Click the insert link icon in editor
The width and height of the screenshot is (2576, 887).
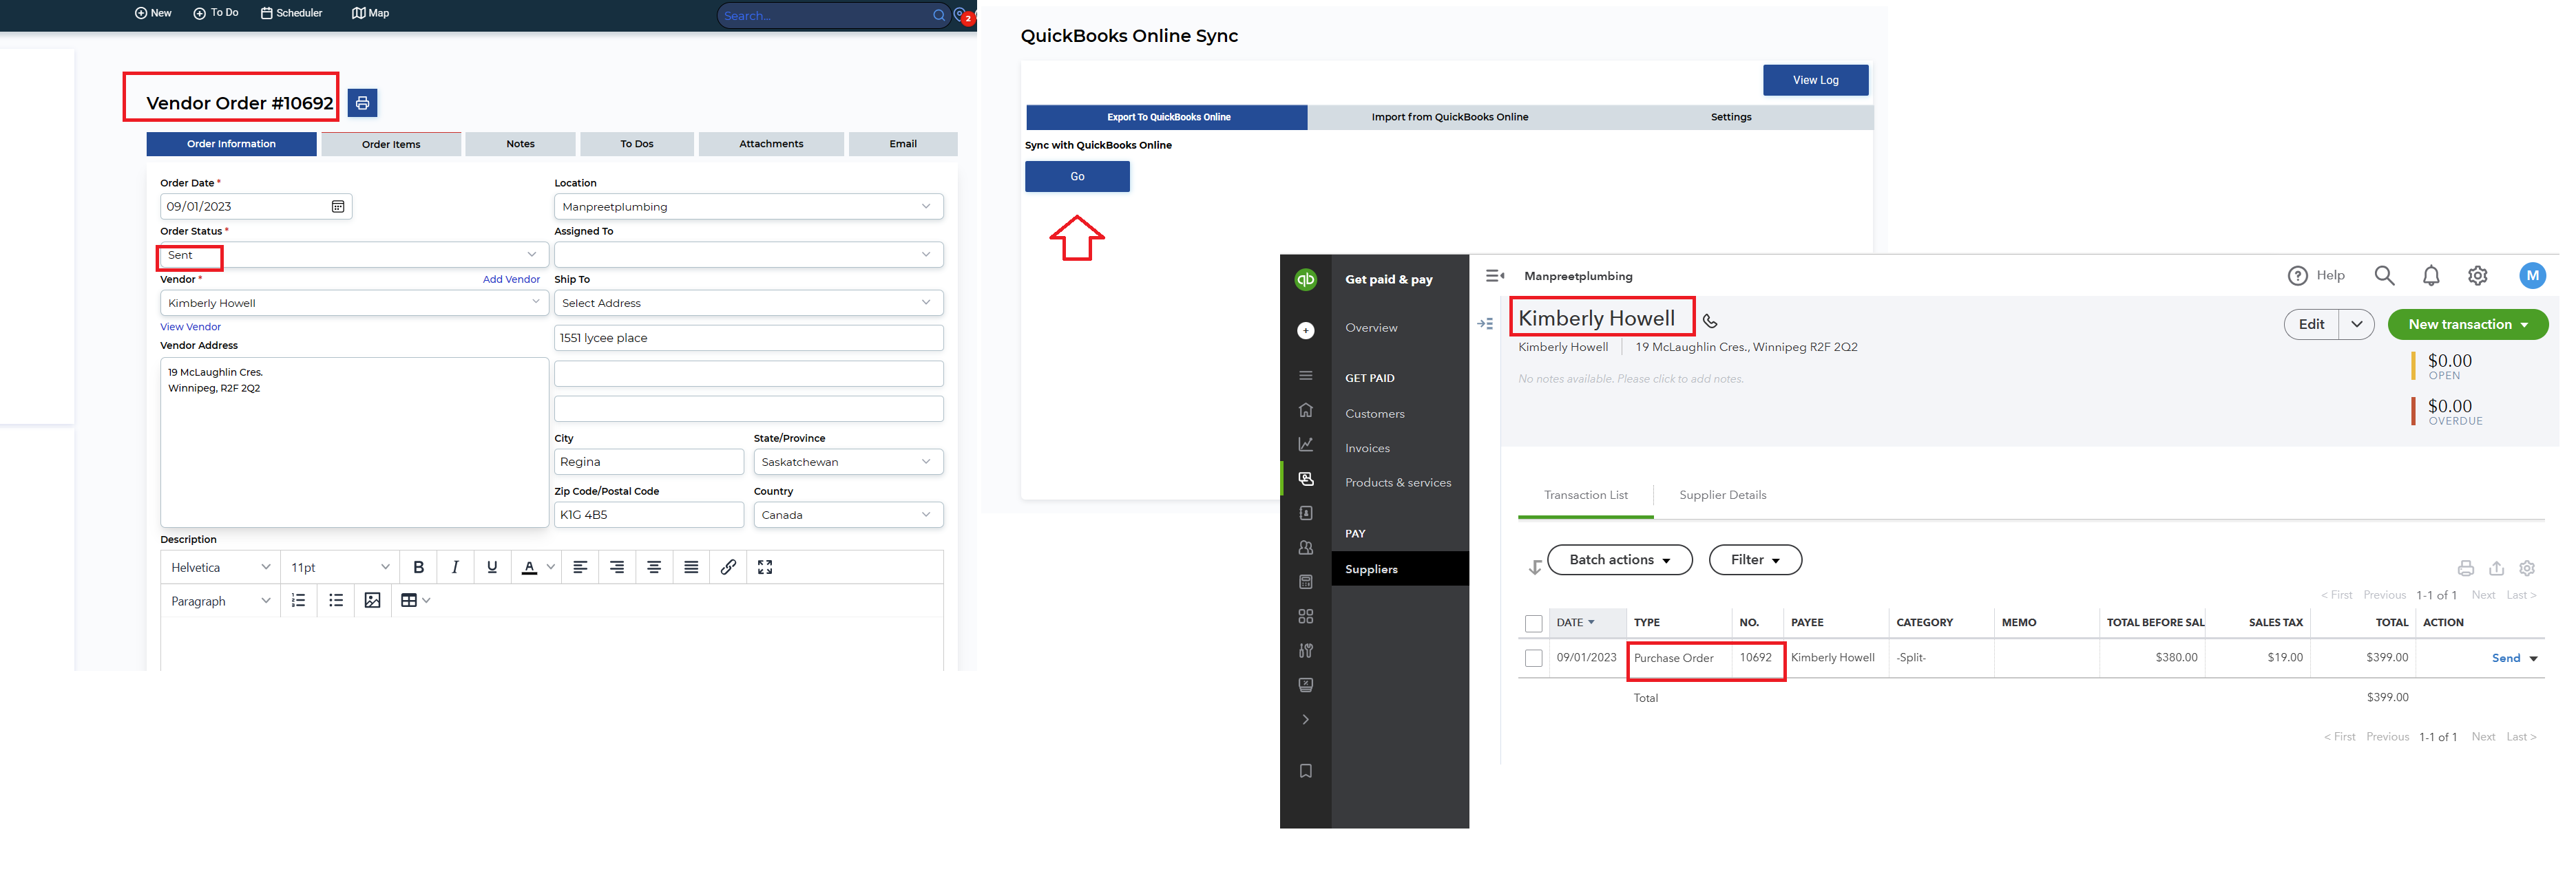point(728,567)
